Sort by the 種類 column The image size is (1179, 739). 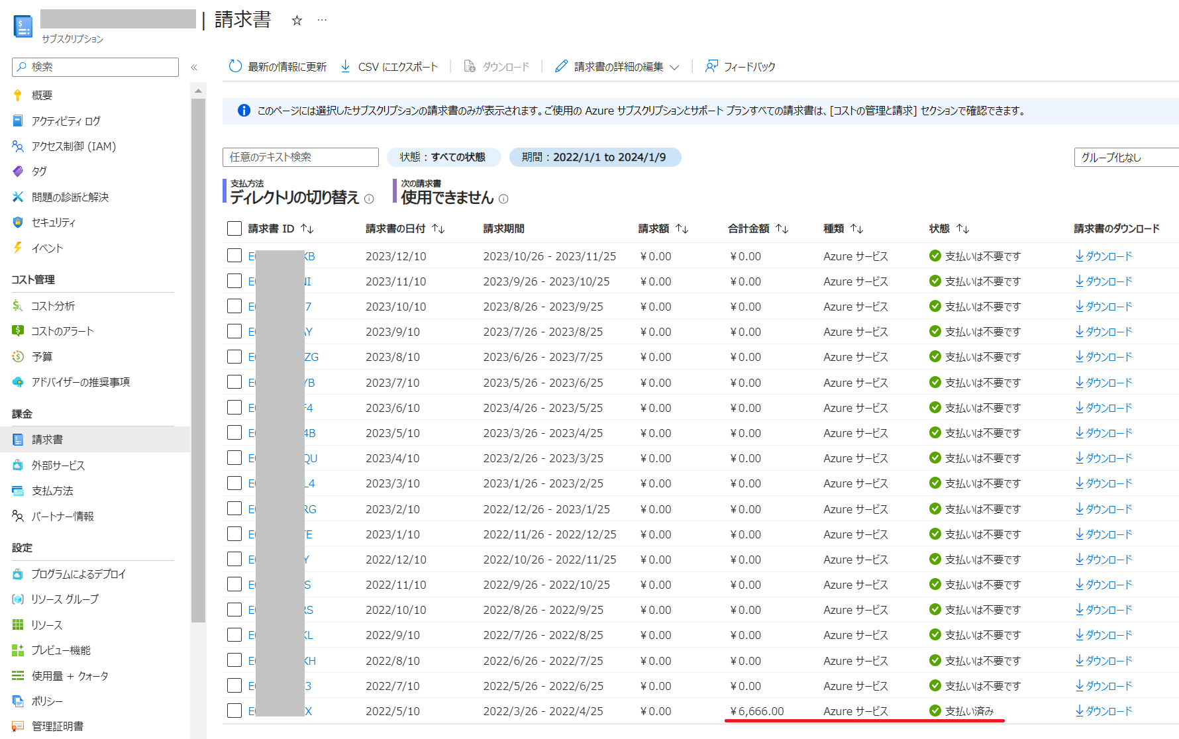843,228
